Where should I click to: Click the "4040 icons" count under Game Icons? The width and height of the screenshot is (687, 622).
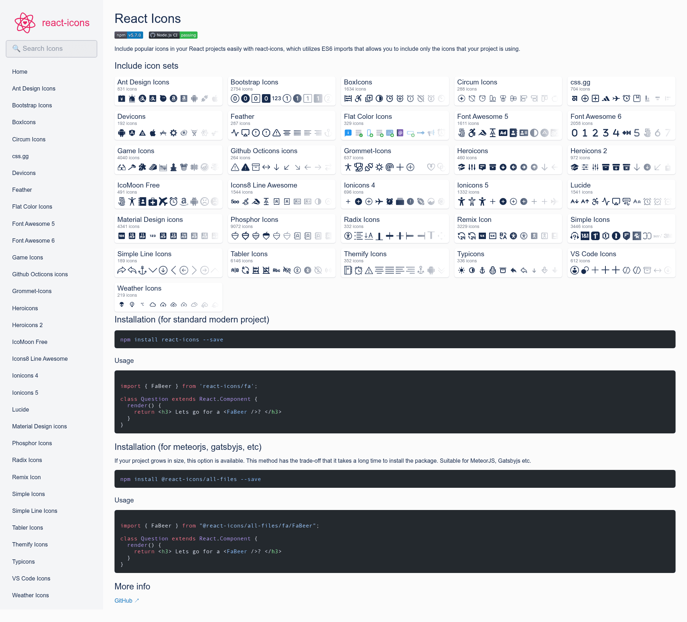(x=128, y=158)
